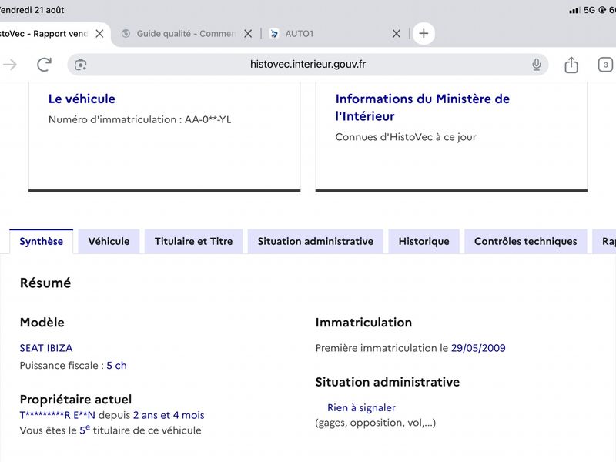616x462 pixels.
Task: Close the AUTO1 tab
Action: [x=397, y=34]
